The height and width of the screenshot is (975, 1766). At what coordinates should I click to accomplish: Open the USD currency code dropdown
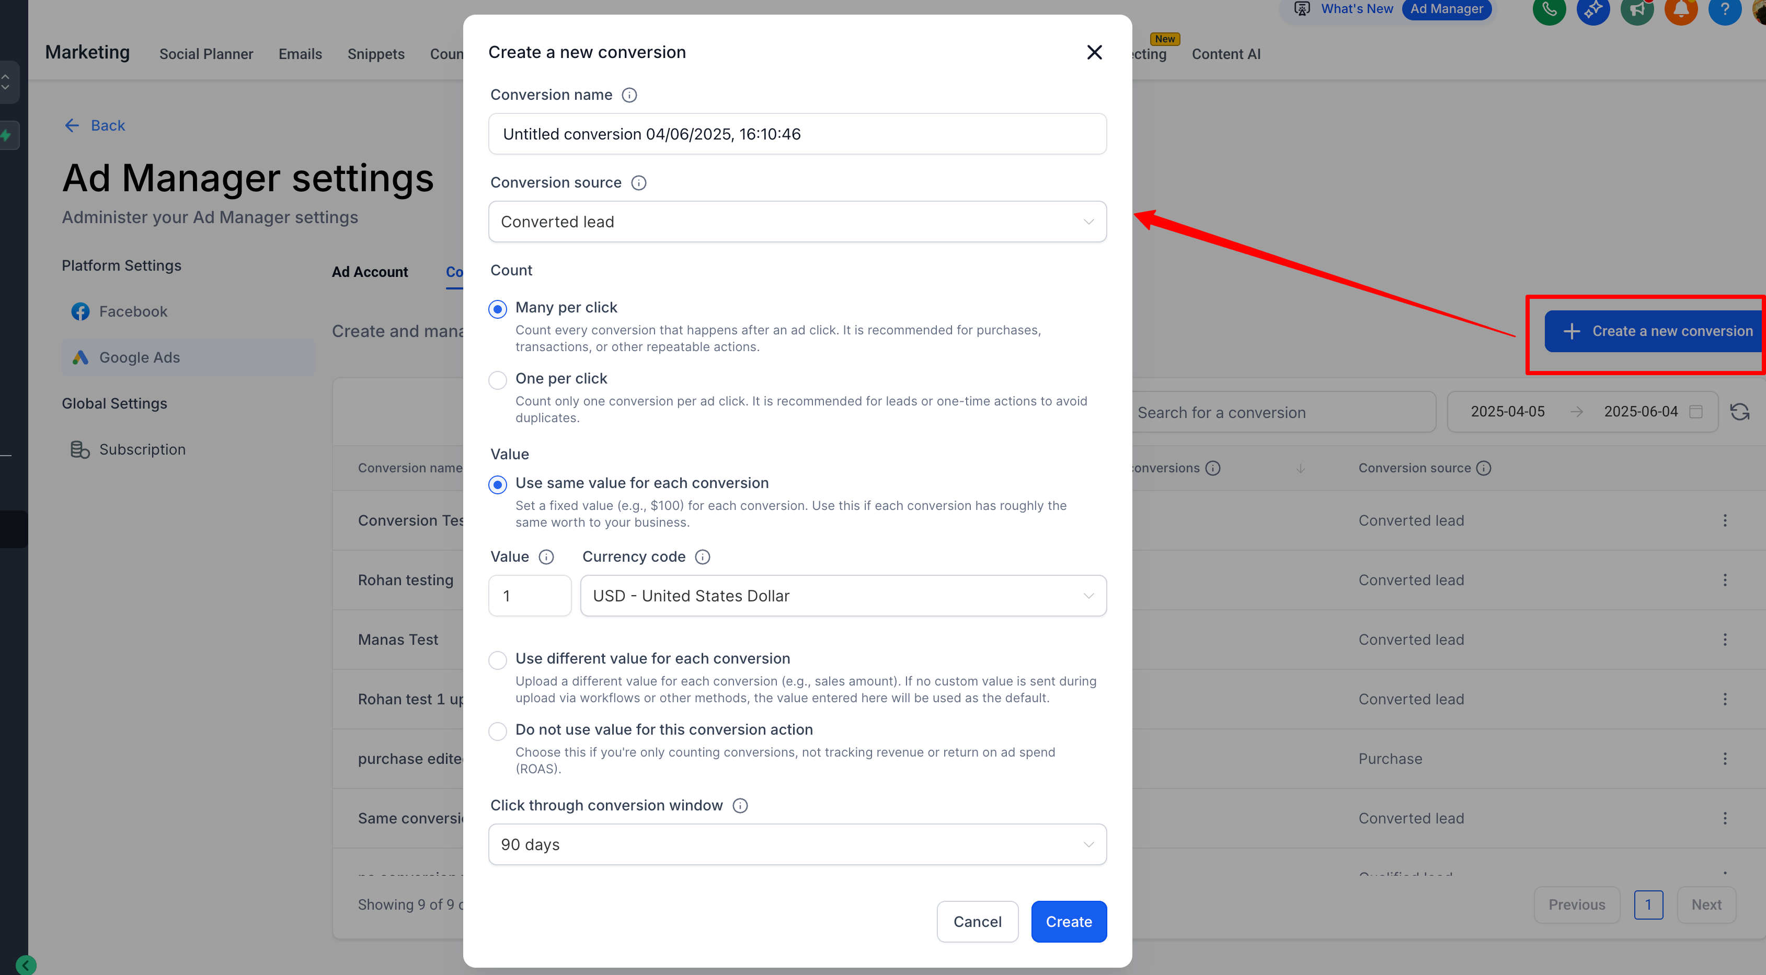click(843, 596)
